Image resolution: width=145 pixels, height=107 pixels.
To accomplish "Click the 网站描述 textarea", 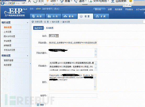I will pos(73,66).
